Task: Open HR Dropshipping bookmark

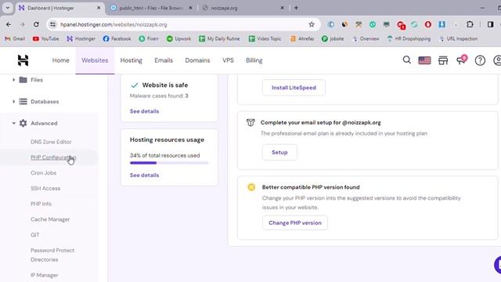Action: click(409, 38)
